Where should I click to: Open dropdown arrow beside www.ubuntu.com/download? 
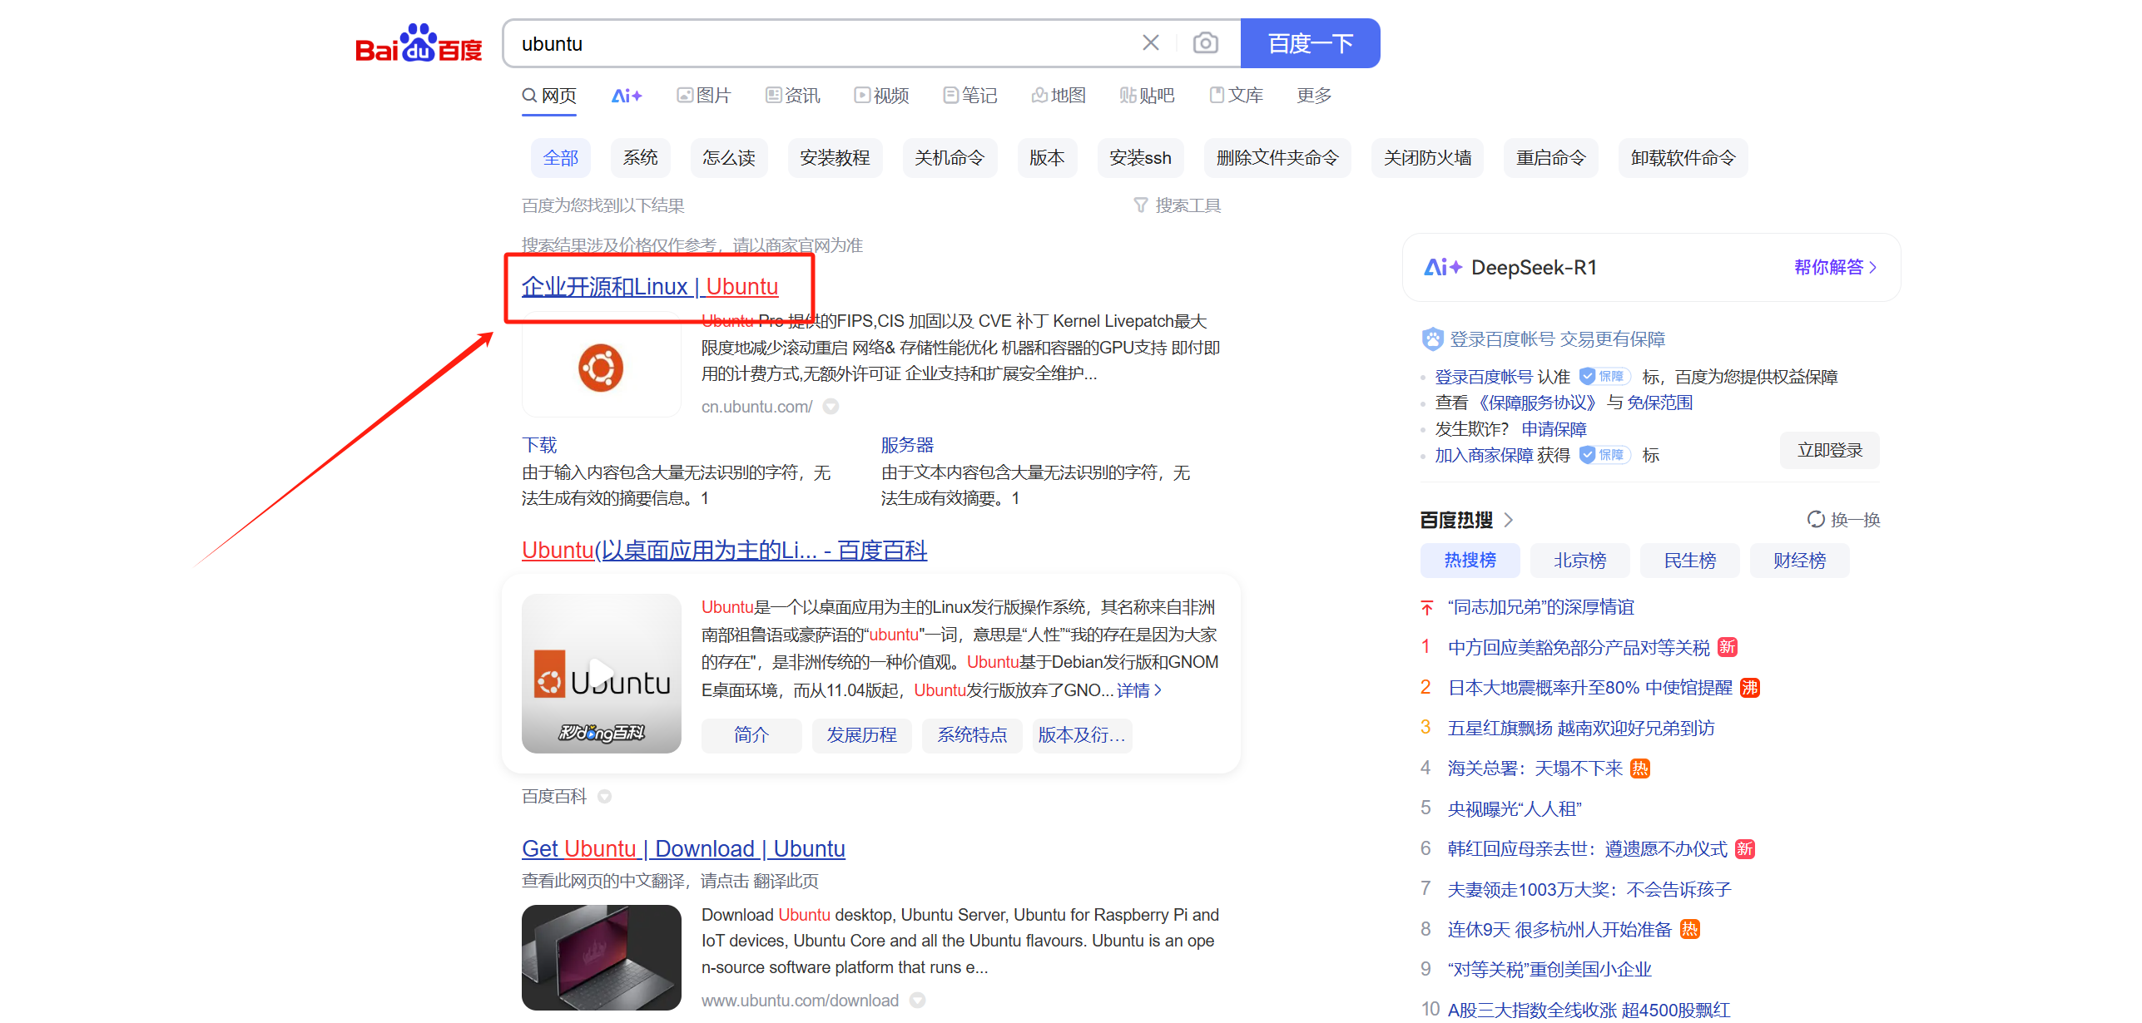tap(917, 1001)
